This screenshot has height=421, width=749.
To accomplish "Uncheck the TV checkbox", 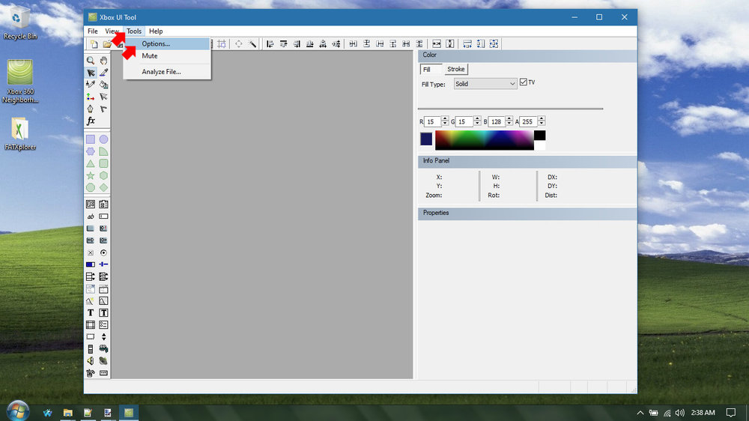I will (524, 82).
